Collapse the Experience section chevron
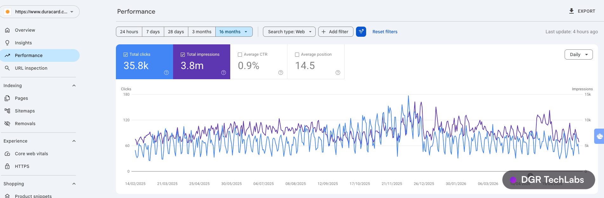This screenshot has height=198, width=604. point(74,141)
